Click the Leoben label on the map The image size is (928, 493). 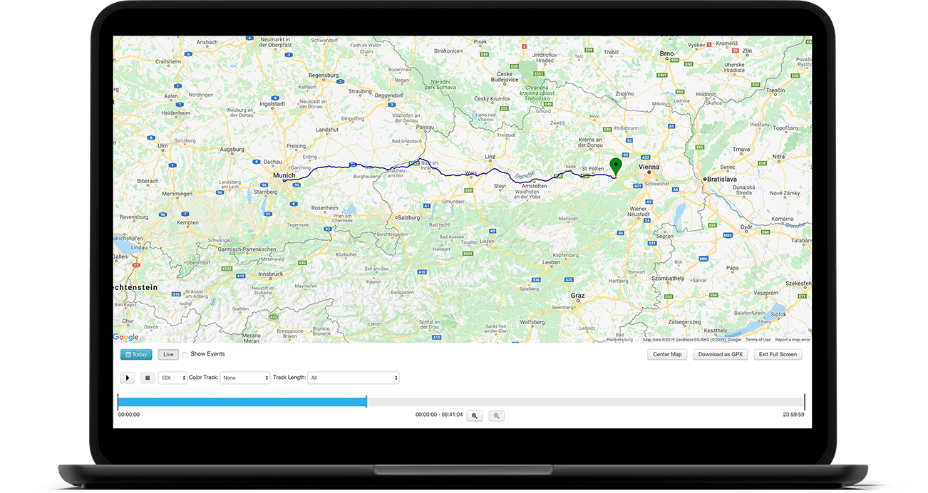coord(551,262)
